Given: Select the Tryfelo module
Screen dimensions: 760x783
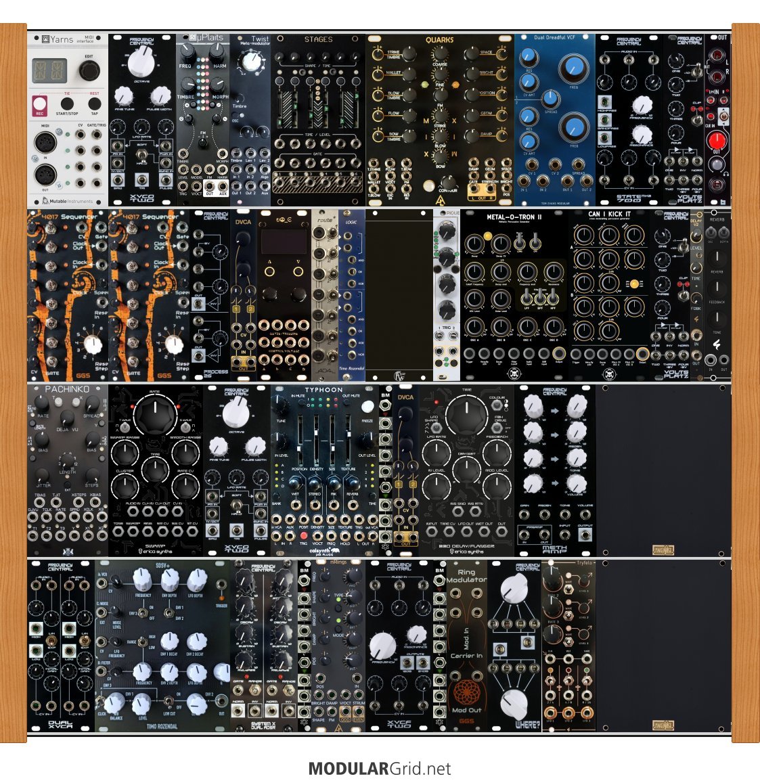Looking at the screenshot, I should click(x=568, y=645).
